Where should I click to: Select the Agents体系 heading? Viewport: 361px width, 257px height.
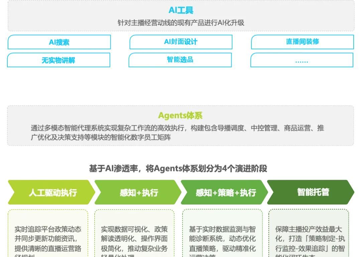180,115
